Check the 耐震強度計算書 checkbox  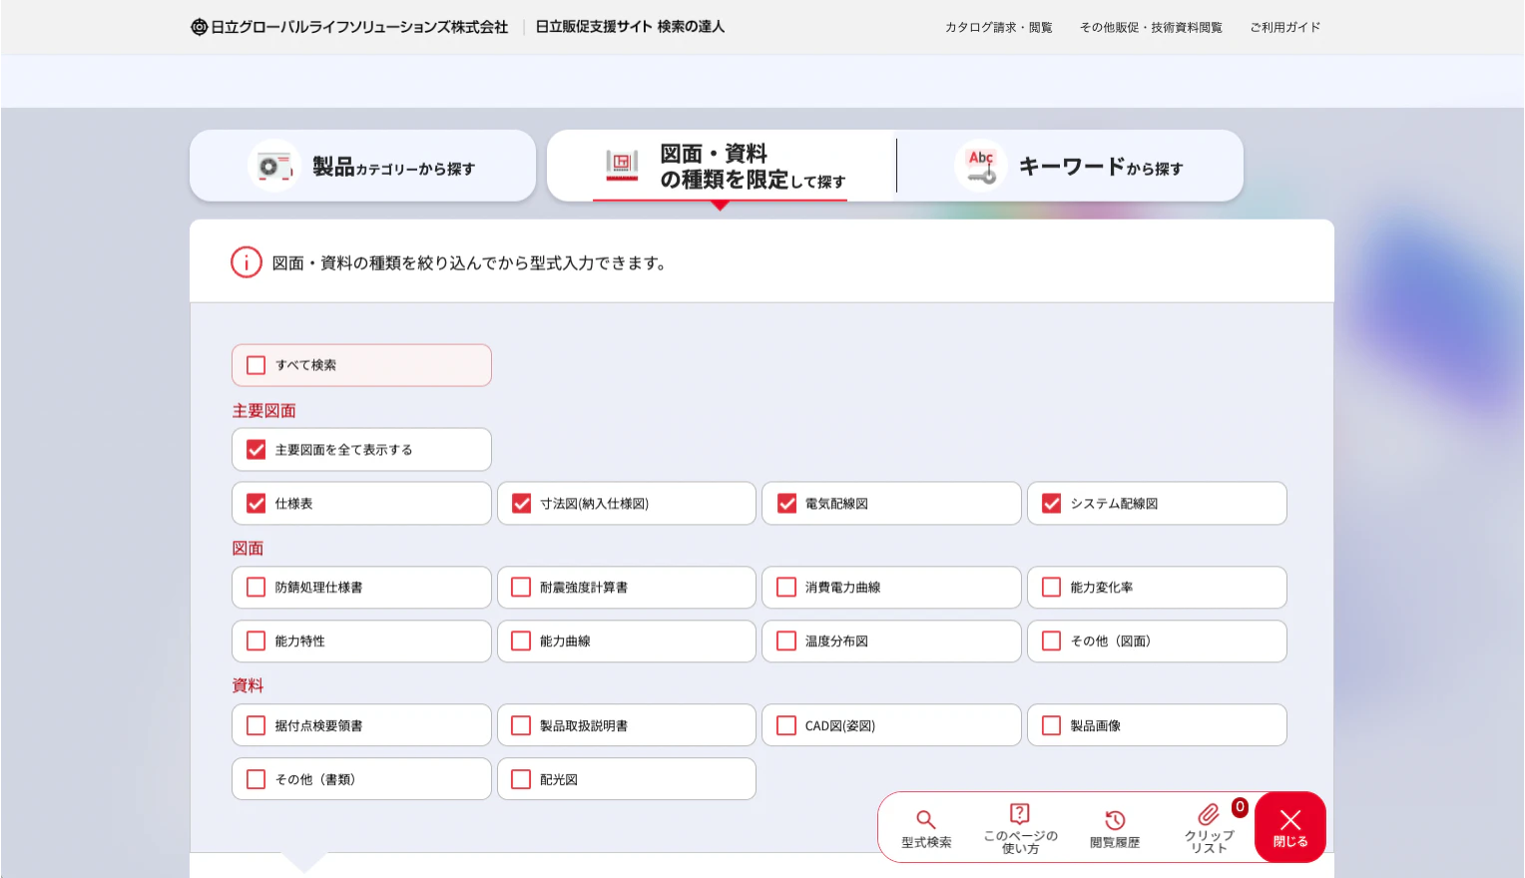521,588
